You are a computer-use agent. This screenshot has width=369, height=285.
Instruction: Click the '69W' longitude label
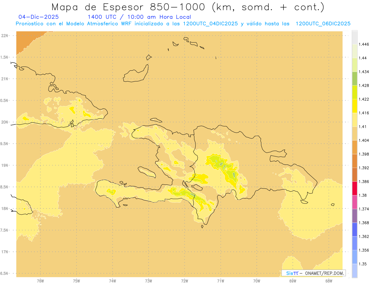292,281
